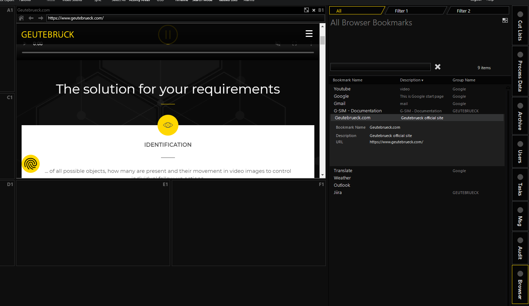Switch to the Filter 1 tab
This screenshot has width=529, height=306.
416,11
